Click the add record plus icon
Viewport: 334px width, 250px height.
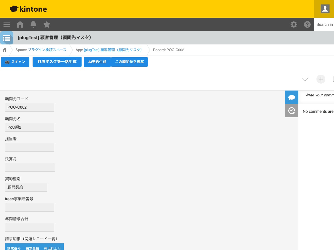pyautogui.click(x=321, y=79)
